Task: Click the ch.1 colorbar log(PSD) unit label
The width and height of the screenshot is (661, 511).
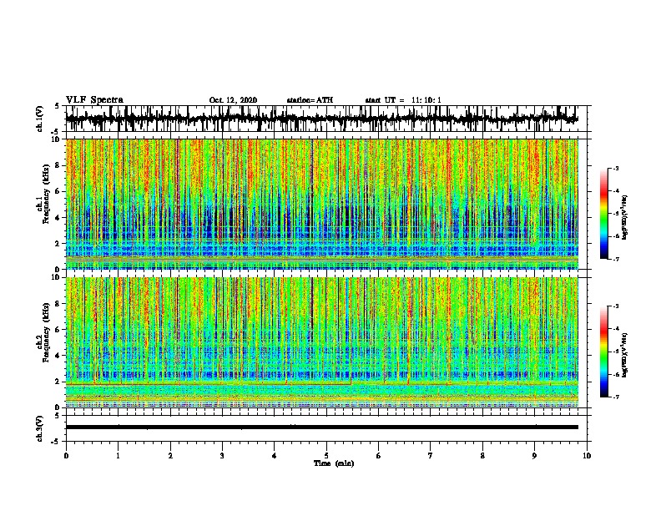Action: pyautogui.click(x=625, y=217)
